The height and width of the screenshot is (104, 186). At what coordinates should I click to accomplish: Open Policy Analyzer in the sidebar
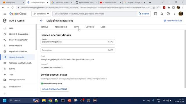coord(17,46)
